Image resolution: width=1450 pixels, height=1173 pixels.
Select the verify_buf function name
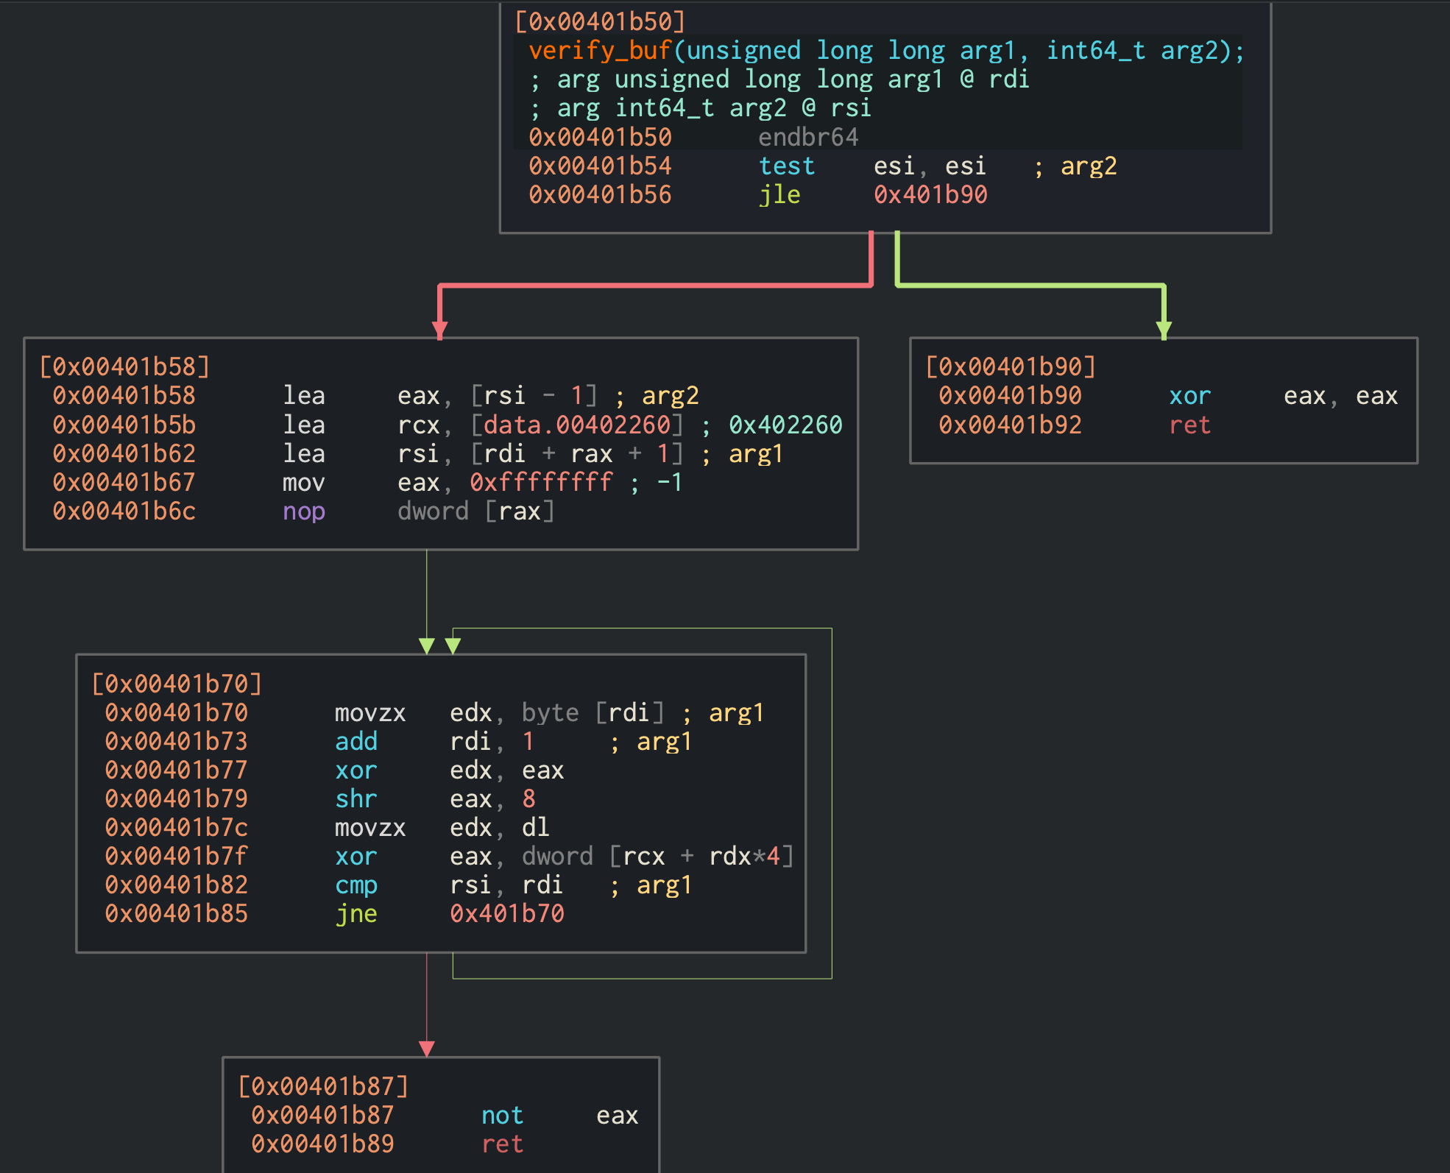tap(599, 51)
